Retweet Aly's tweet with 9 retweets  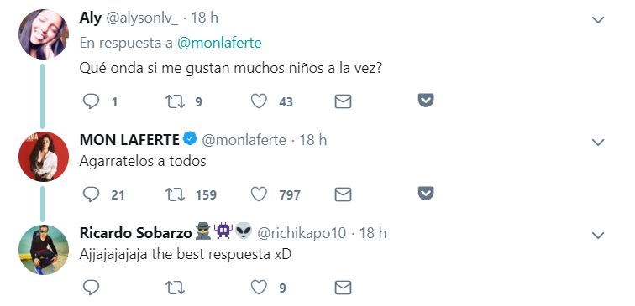pyautogui.click(x=175, y=101)
